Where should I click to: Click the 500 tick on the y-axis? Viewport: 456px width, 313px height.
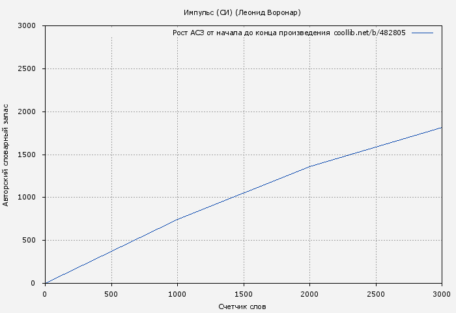pyautogui.click(x=34, y=241)
